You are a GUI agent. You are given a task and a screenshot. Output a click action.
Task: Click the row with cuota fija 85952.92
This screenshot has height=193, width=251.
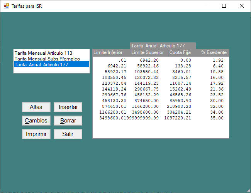[x=161, y=101]
